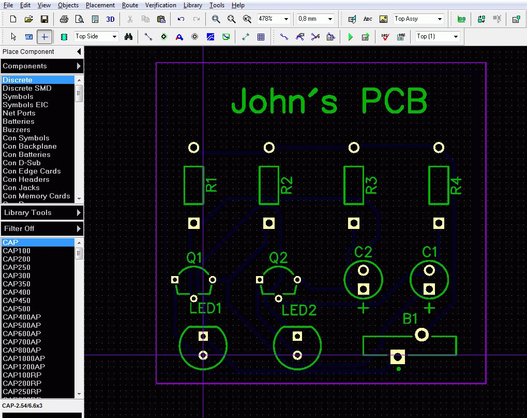Place a board outline
The width and height of the screenshot is (527, 418).
226,36
